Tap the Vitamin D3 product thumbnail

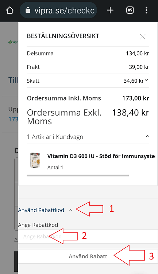pos(35,160)
